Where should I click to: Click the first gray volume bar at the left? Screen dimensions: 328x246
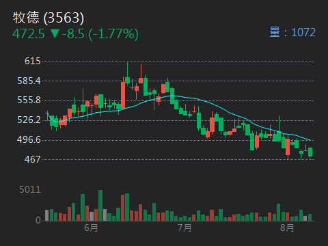tap(47, 215)
